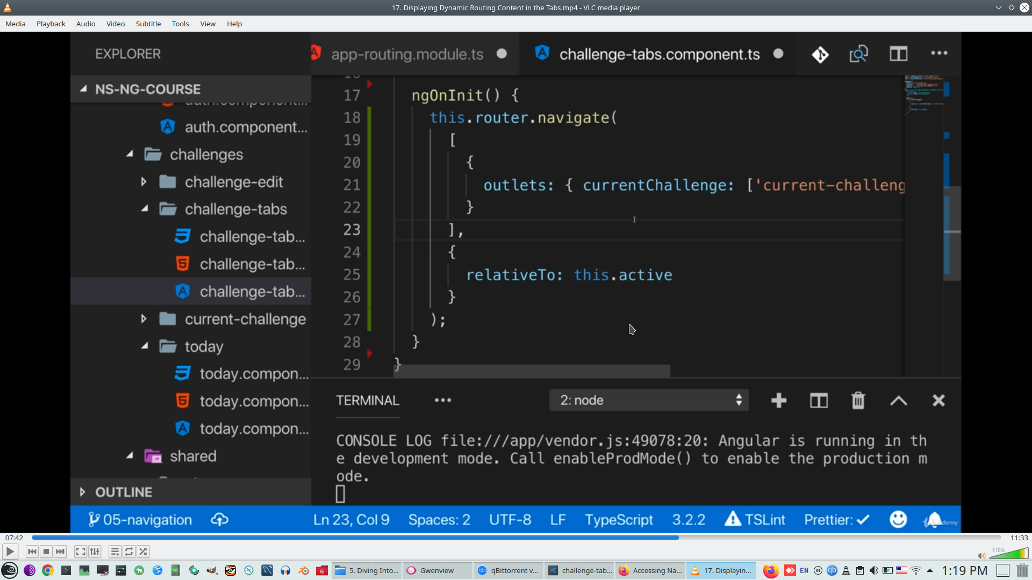The image size is (1032, 580).
Task: Skip to next media track
Action: (x=60, y=552)
